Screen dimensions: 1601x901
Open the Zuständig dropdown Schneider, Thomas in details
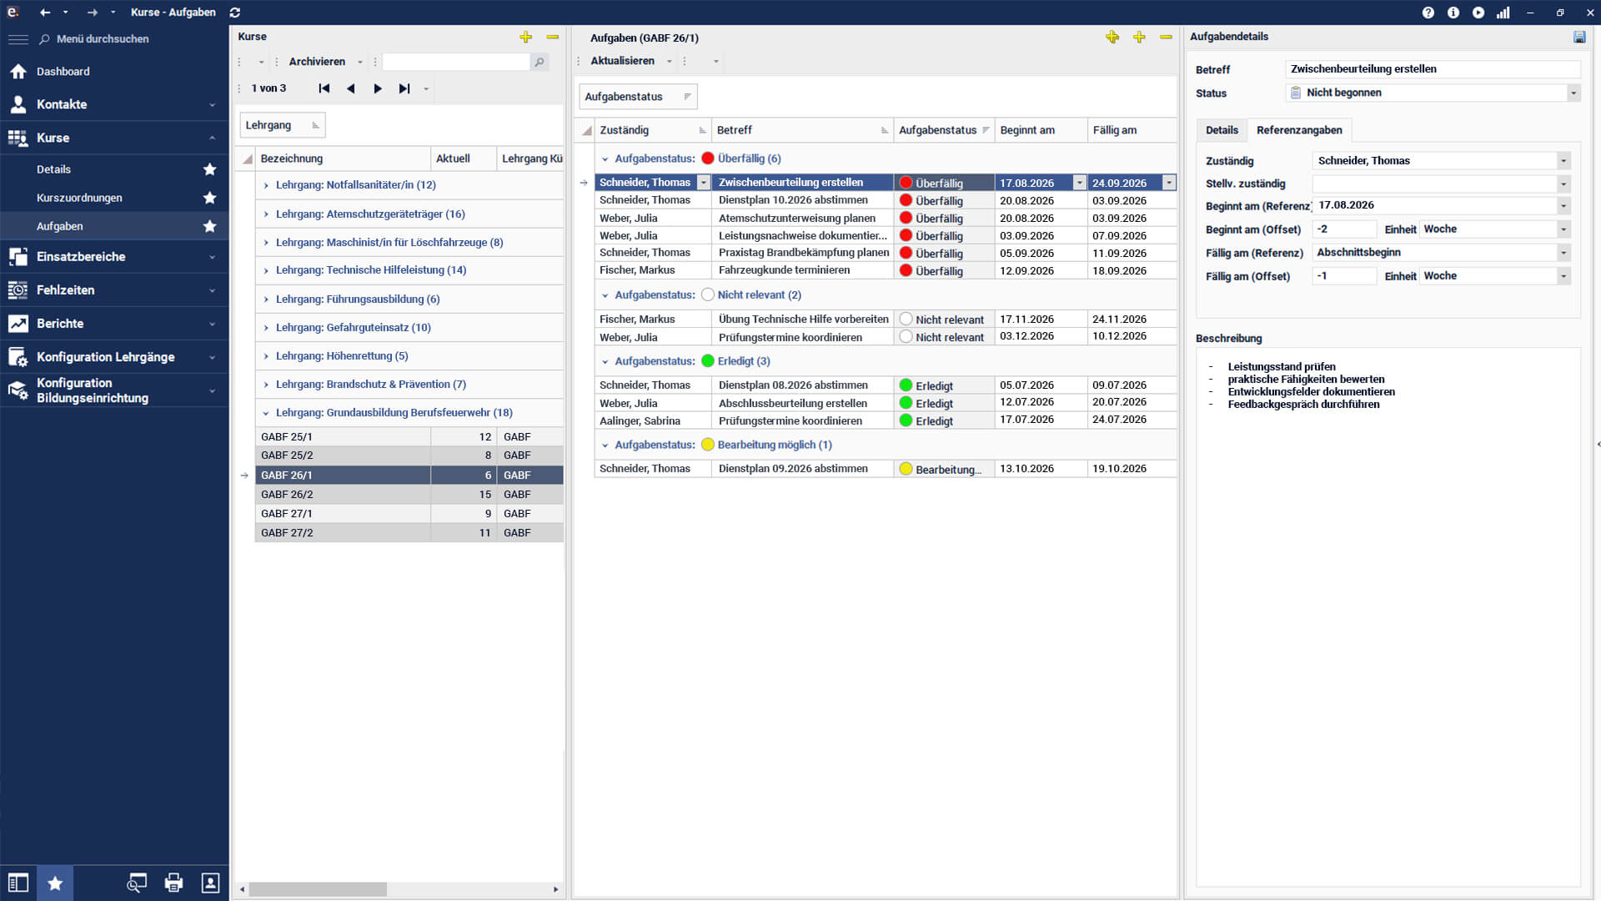[x=1563, y=161]
